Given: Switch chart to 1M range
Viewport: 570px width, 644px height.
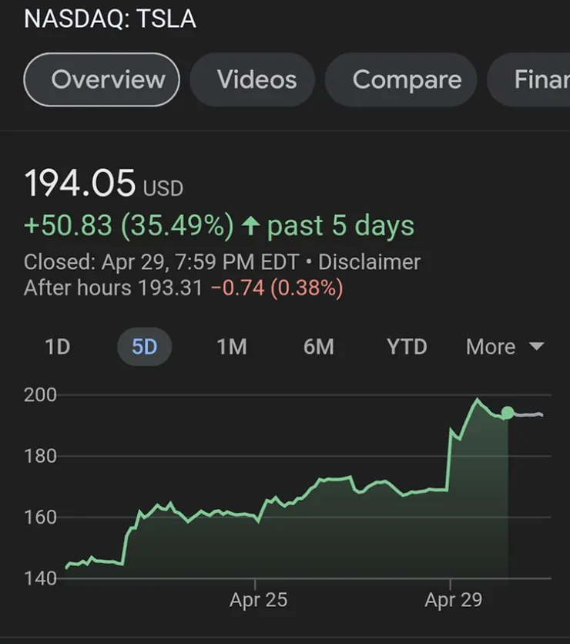Looking at the screenshot, I should coord(231,347).
